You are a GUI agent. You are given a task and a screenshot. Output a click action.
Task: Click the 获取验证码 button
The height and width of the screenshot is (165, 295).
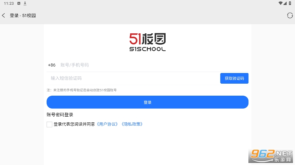point(234,78)
